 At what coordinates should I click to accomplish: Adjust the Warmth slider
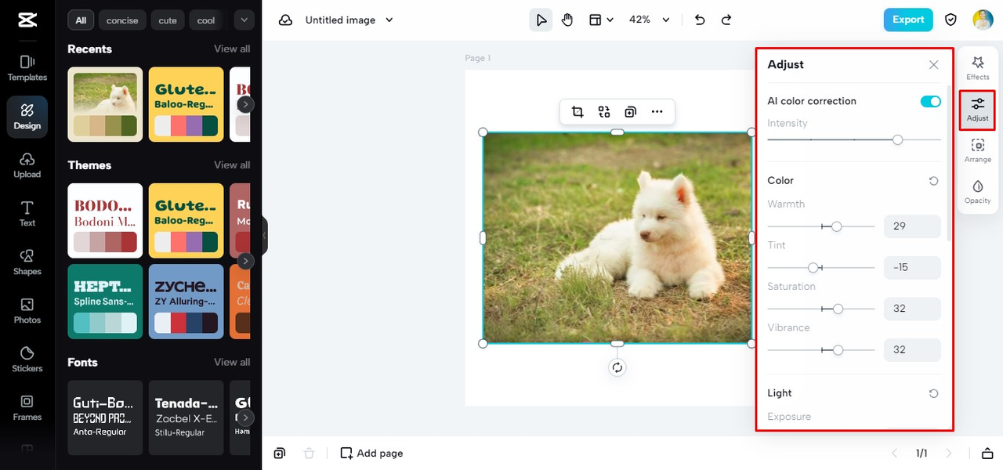(x=821, y=226)
